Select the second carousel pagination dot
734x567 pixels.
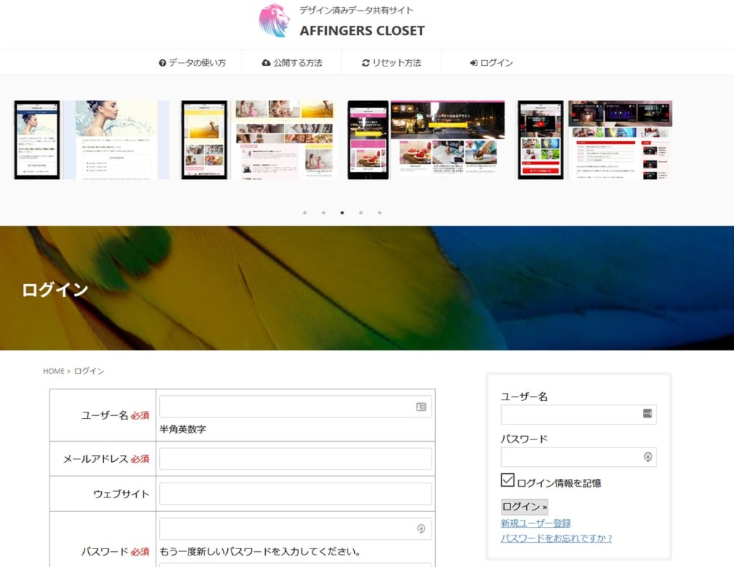tap(323, 213)
